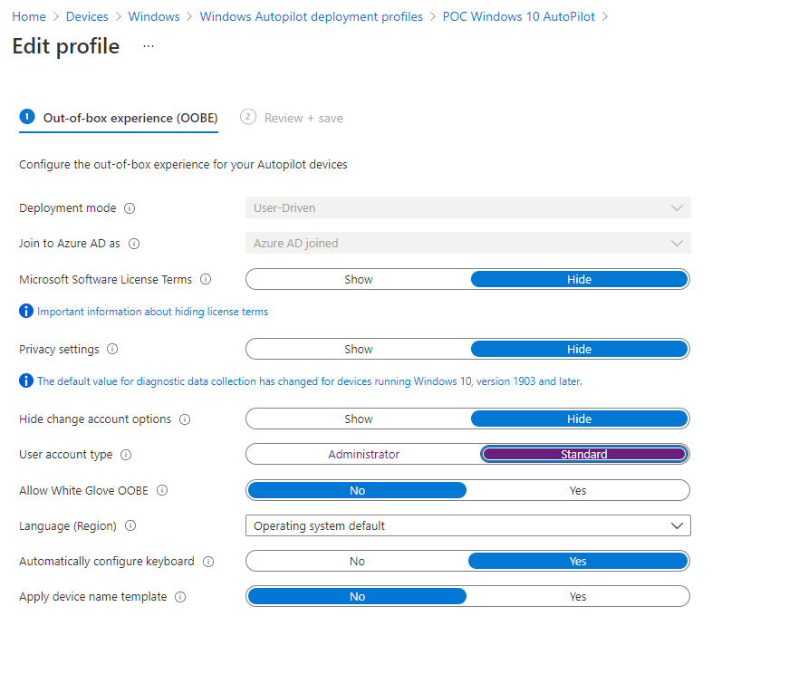Show info for Hide change account options
Screen dimensions: 808x674
(185, 419)
